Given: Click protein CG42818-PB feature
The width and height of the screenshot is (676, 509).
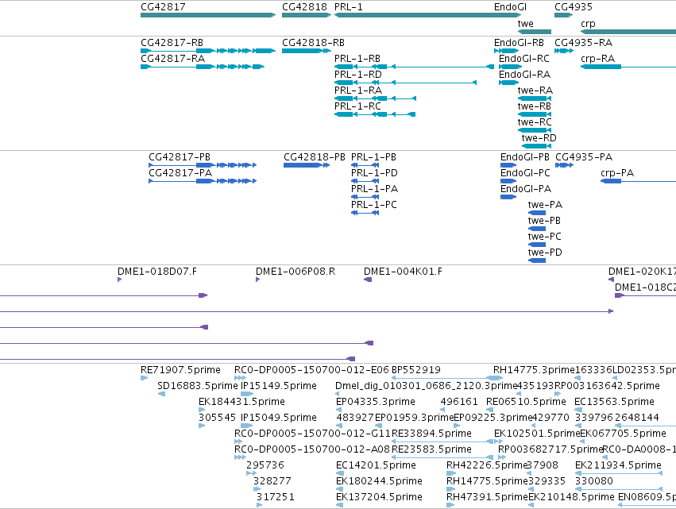Looking at the screenshot, I should point(307,165).
